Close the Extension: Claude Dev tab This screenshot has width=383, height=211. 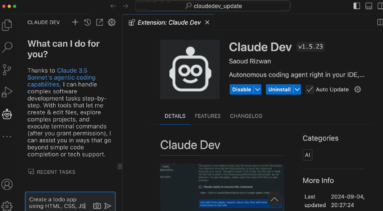pos(207,22)
